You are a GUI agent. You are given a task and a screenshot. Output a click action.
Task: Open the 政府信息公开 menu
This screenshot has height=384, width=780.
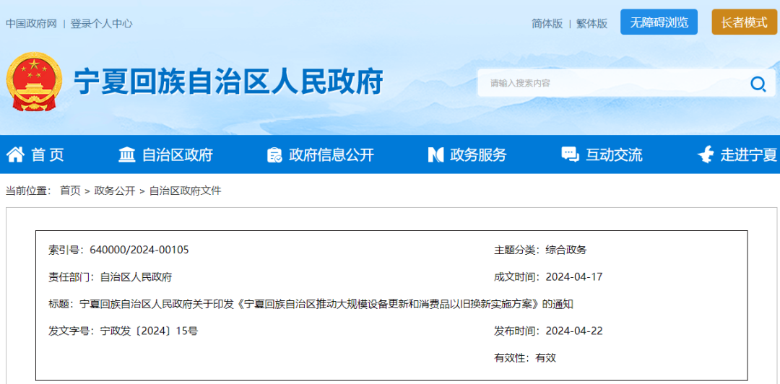pos(331,154)
